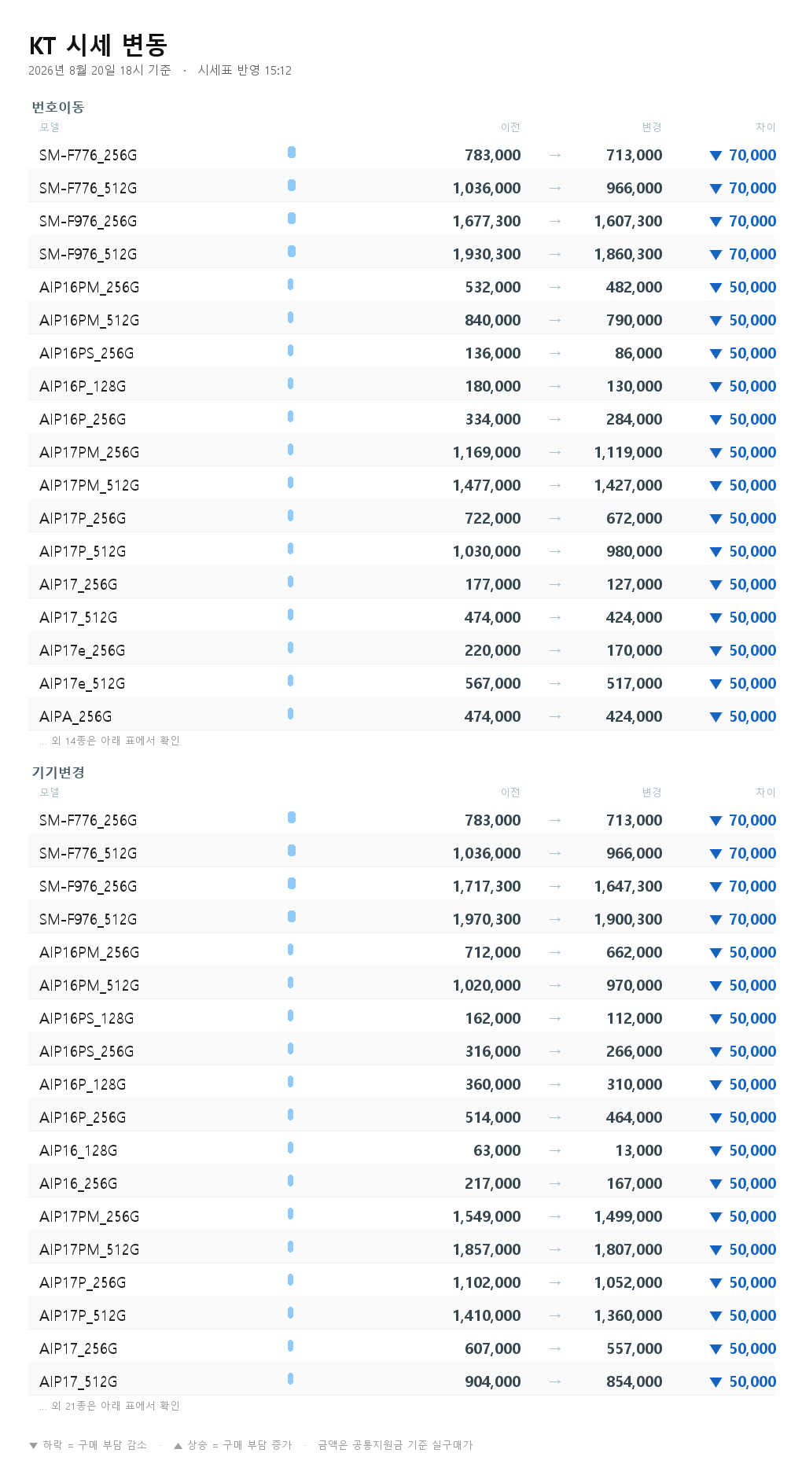Click the down-triangle icon in the AIPA_256G row

click(x=716, y=717)
